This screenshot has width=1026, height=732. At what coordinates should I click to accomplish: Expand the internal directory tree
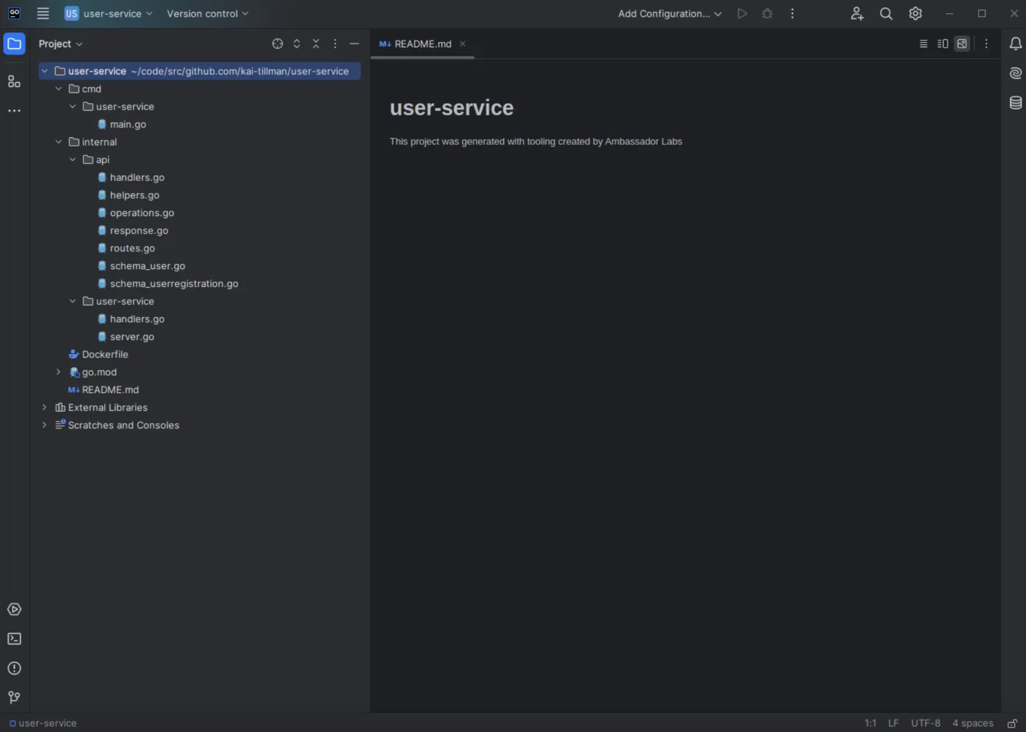[x=58, y=141]
